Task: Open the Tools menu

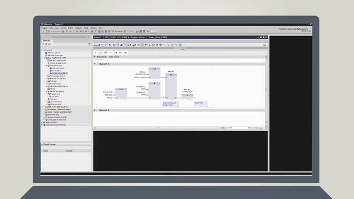Action: click(x=86, y=28)
